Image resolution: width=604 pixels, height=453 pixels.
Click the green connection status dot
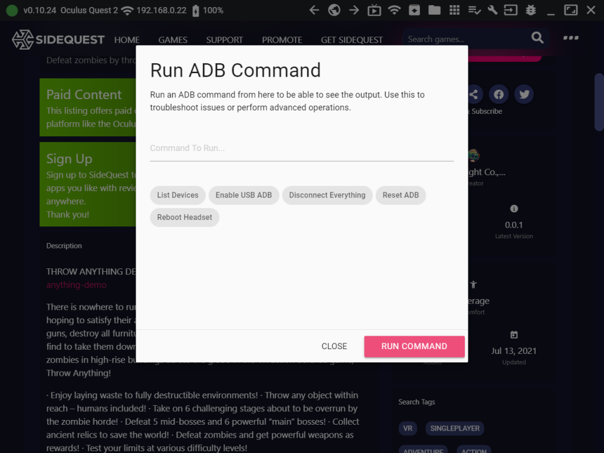(12, 11)
